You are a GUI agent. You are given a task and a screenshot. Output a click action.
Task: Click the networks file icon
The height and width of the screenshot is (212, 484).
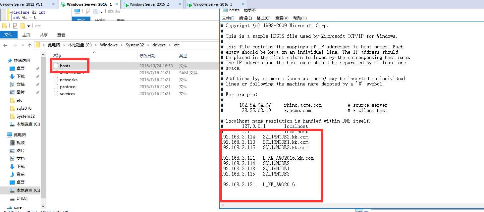pos(56,80)
